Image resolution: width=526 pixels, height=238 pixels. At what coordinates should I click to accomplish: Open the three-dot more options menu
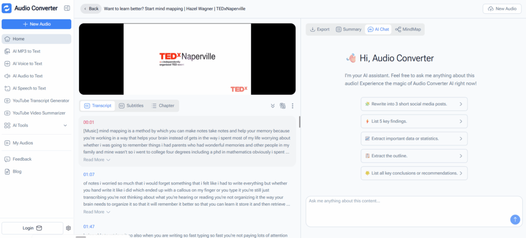click(x=292, y=106)
